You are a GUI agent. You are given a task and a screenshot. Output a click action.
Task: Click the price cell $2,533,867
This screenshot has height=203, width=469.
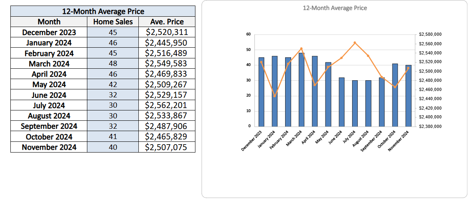(167, 116)
